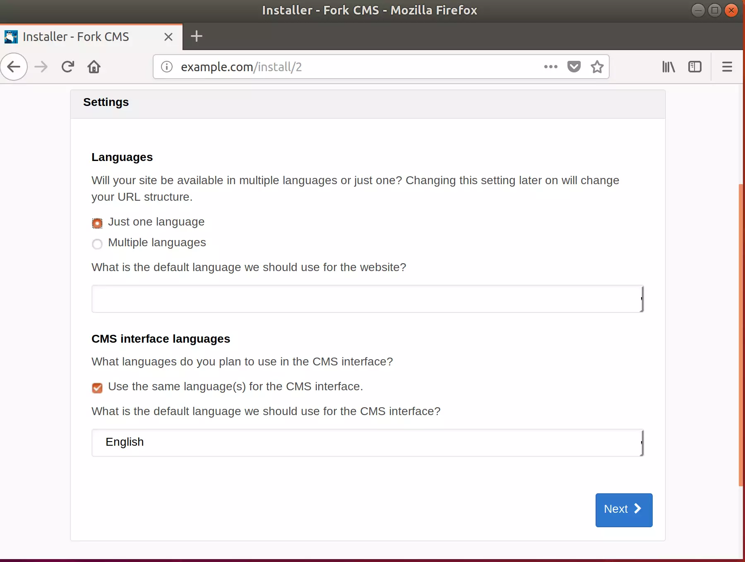Open the Firefox home page

click(x=94, y=67)
